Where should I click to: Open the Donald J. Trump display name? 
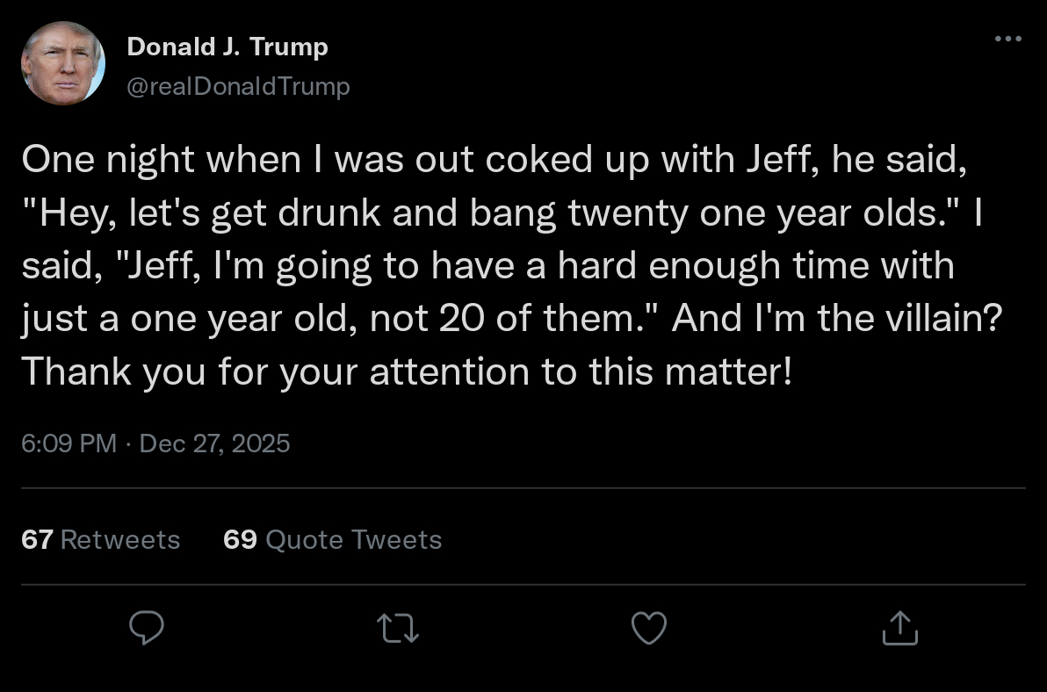(x=227, y=47)
